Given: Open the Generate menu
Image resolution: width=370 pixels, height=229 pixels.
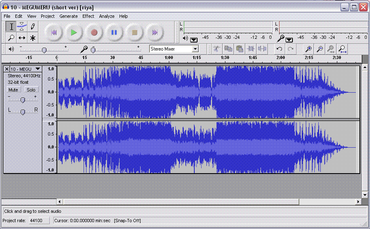Looking at the screenshot, I should point(68,16).
